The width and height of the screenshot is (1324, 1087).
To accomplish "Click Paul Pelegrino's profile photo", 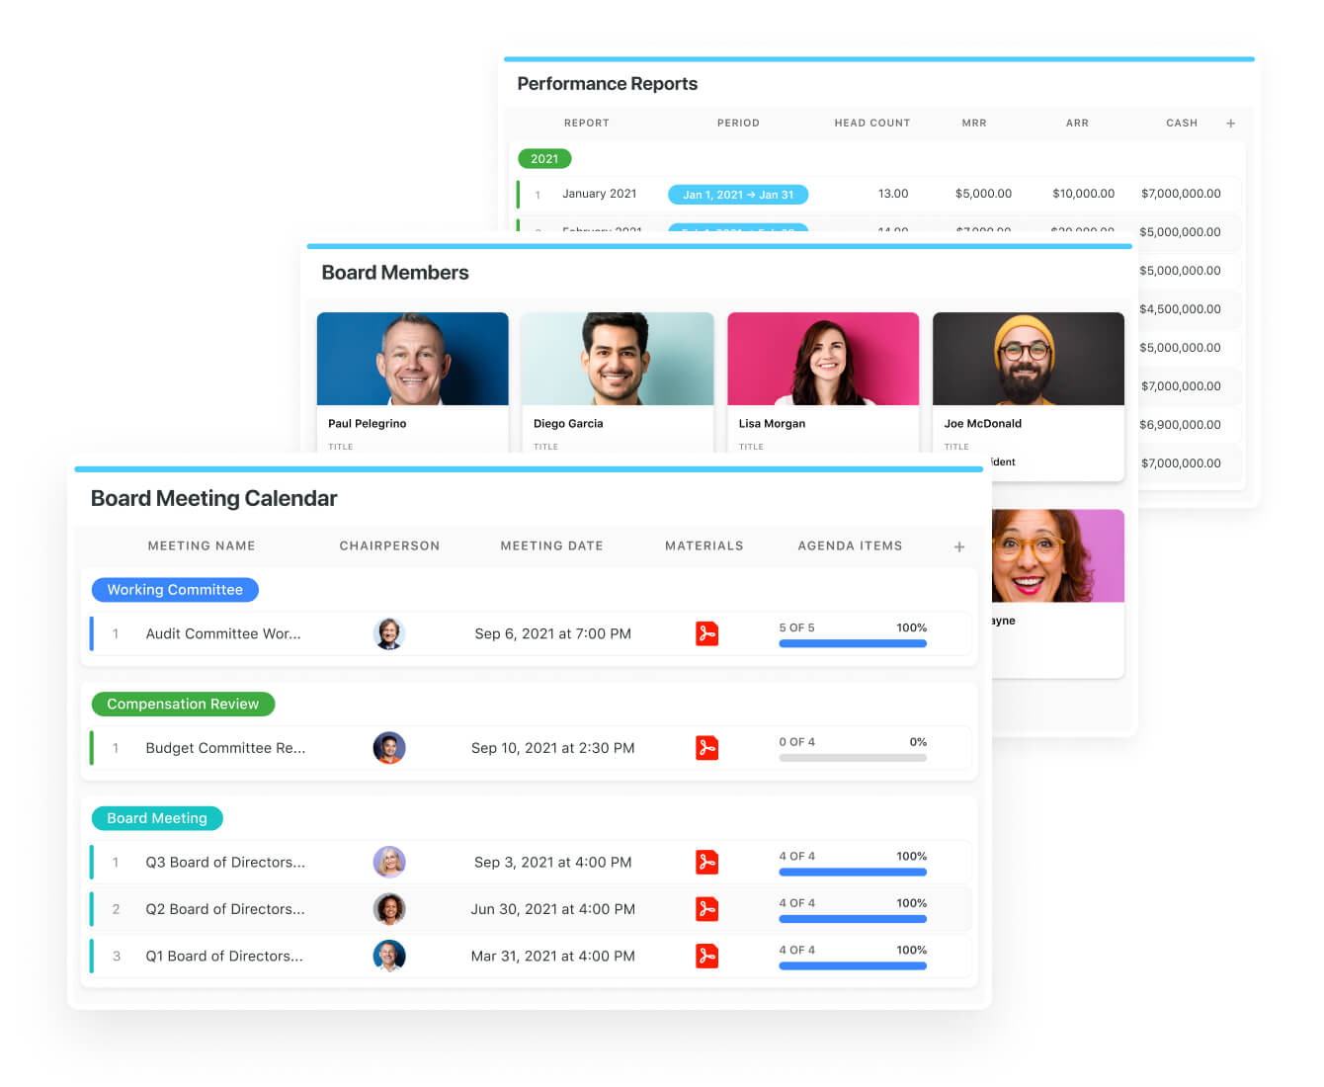I will click(x=412, y=358).
